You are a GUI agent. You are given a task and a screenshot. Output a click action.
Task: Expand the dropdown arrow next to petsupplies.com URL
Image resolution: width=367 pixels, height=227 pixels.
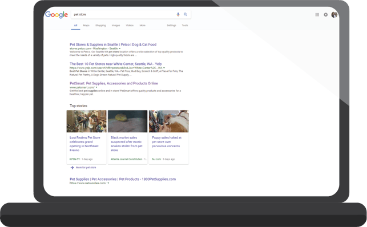[108, 183]
